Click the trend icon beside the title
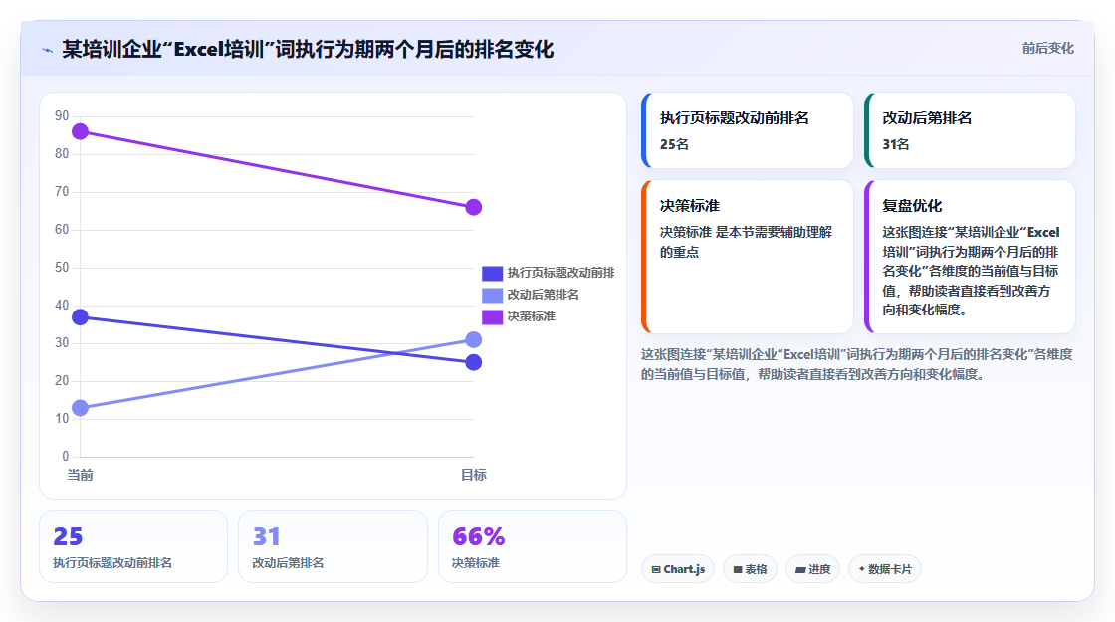 (x=48, y=50)
